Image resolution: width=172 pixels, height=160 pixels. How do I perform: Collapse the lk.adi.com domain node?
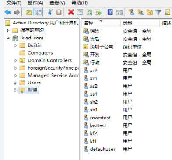point(8,38)
